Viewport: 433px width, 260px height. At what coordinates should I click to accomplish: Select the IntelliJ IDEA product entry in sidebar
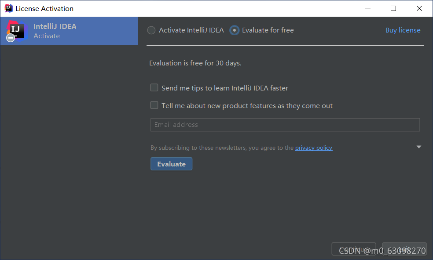[x=69, y=31]
